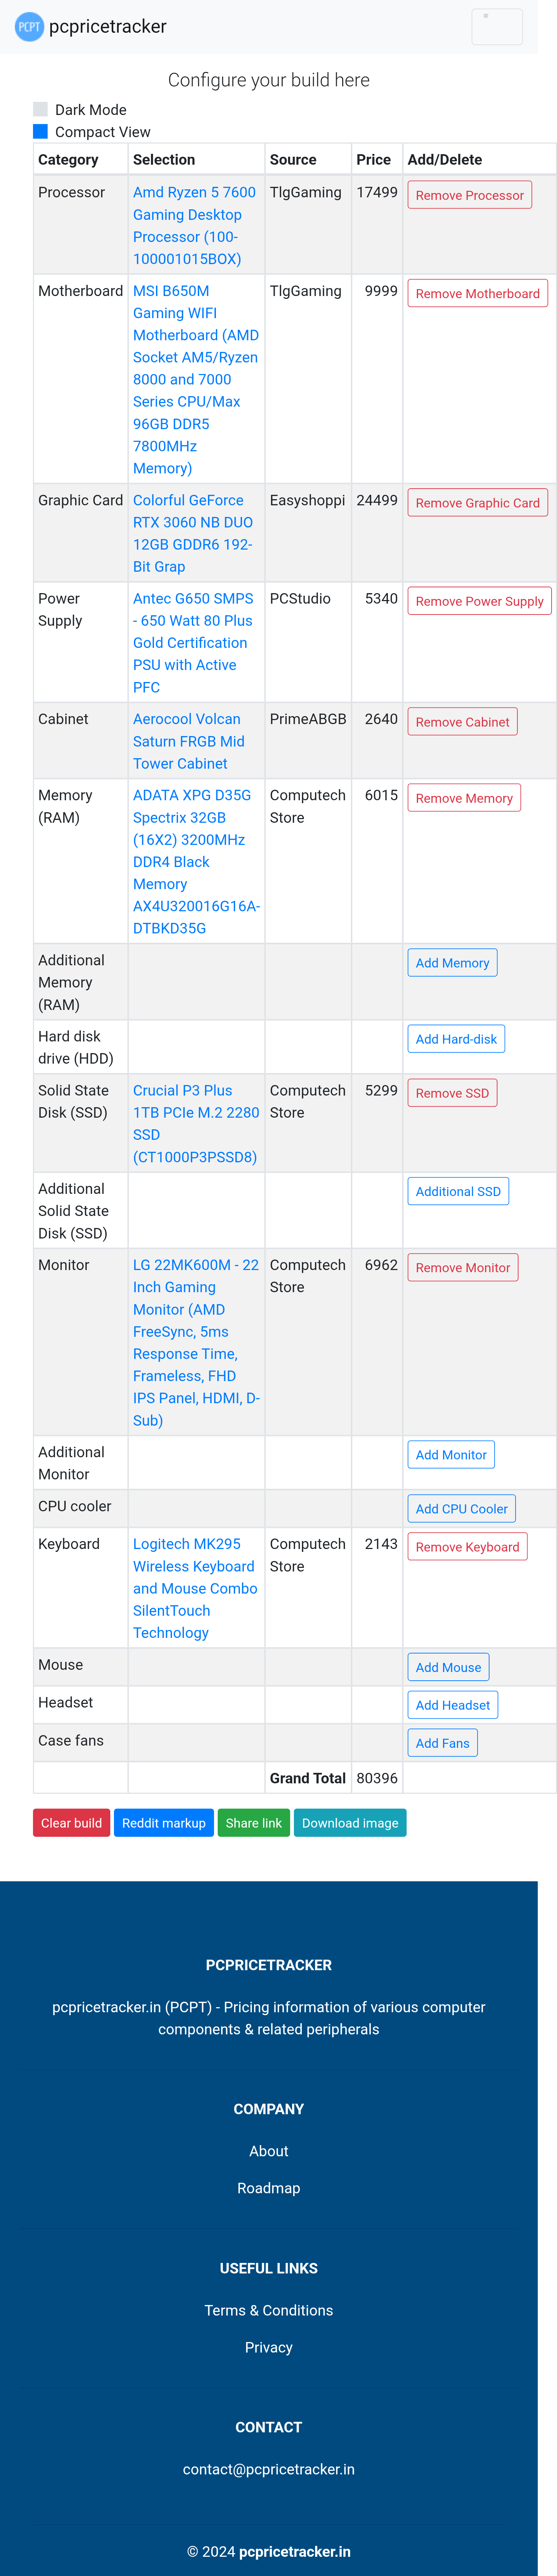This screenshot has width=557, height=2576.
Task: Add a CPU Cooler to the build
Action: coord(461,1509)
